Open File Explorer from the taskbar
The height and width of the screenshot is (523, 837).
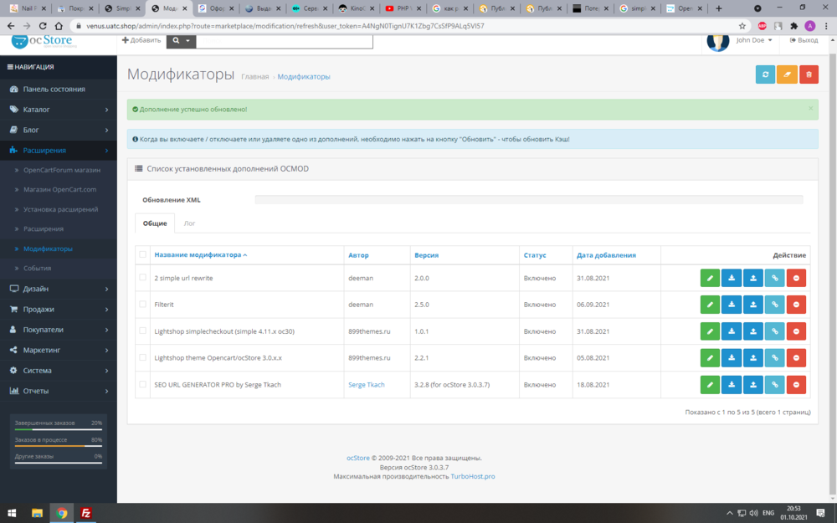(37, 513)
